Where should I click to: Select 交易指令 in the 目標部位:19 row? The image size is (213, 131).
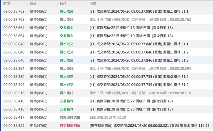click(67, 36)
